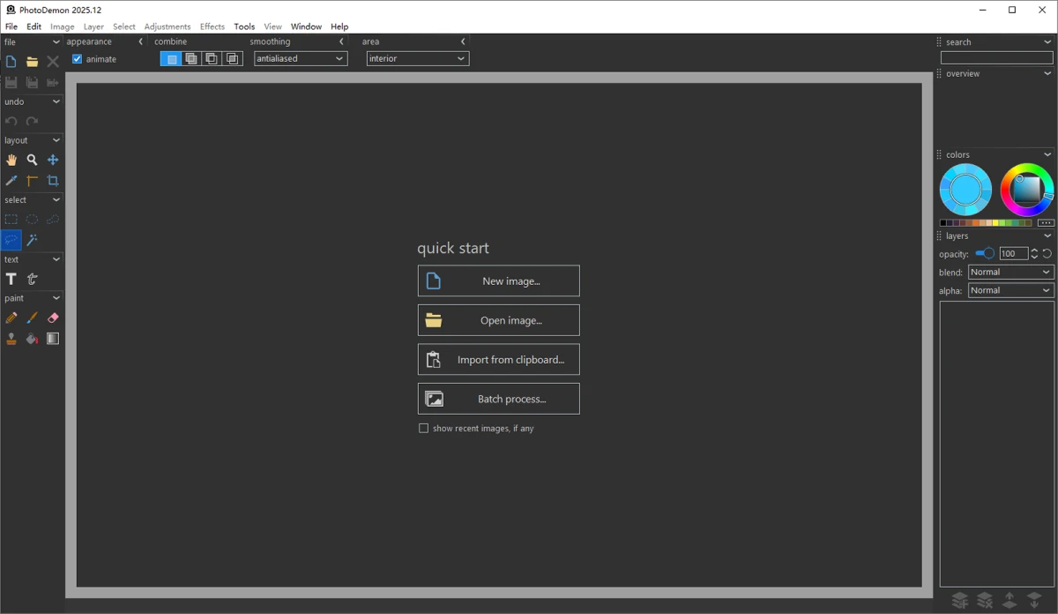Open the Help menu

tap(339, 26)
